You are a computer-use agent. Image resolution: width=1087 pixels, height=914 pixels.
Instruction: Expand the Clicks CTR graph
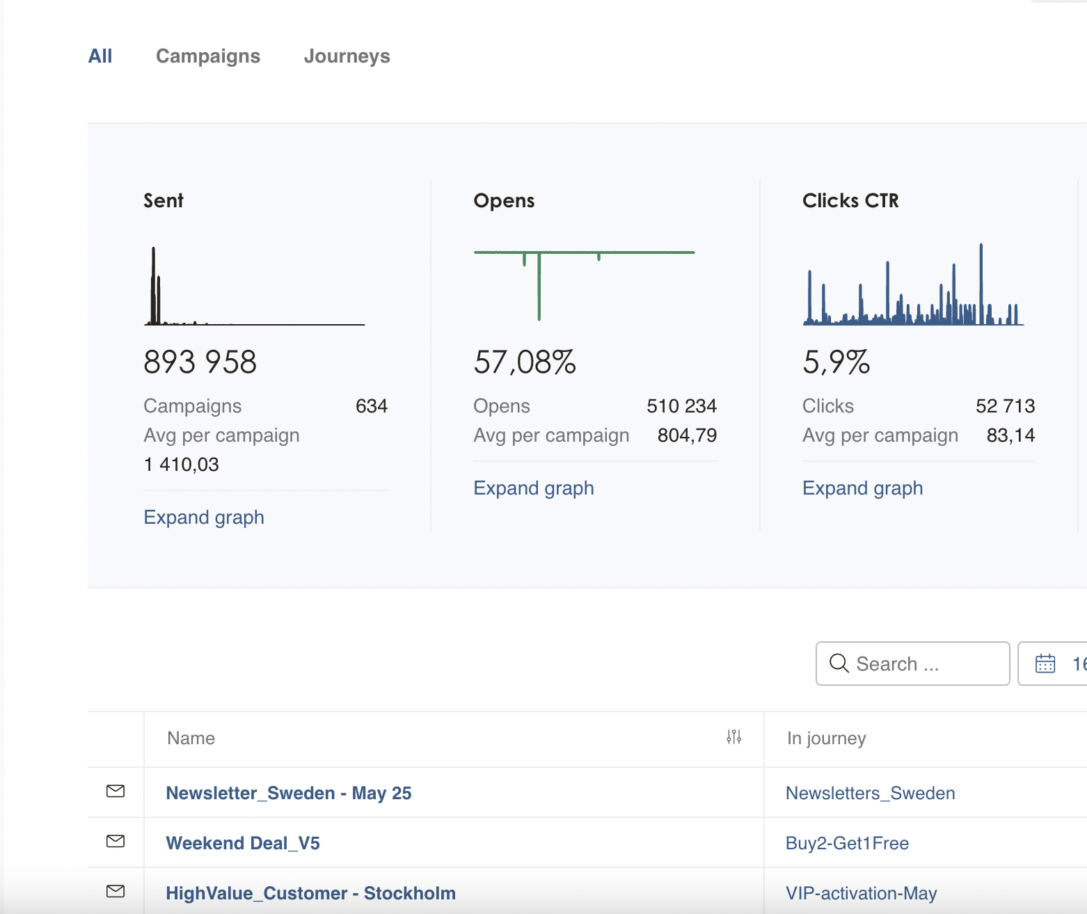point(862,488)
